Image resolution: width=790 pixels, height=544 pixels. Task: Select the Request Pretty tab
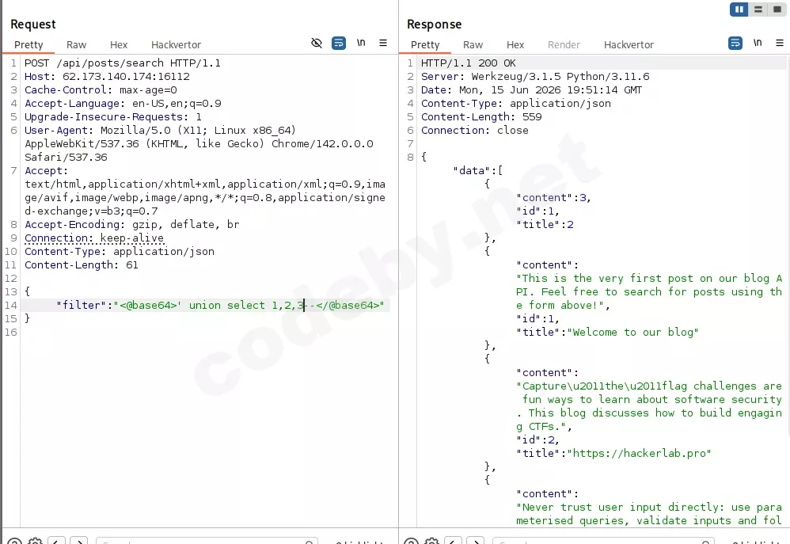coord(28,45)
